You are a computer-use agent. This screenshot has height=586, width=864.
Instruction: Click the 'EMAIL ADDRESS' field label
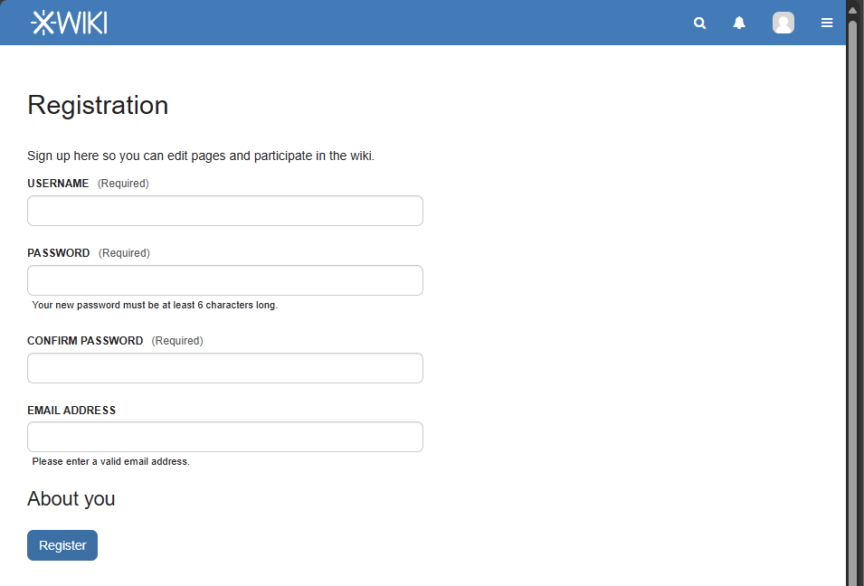click(71, 411)
